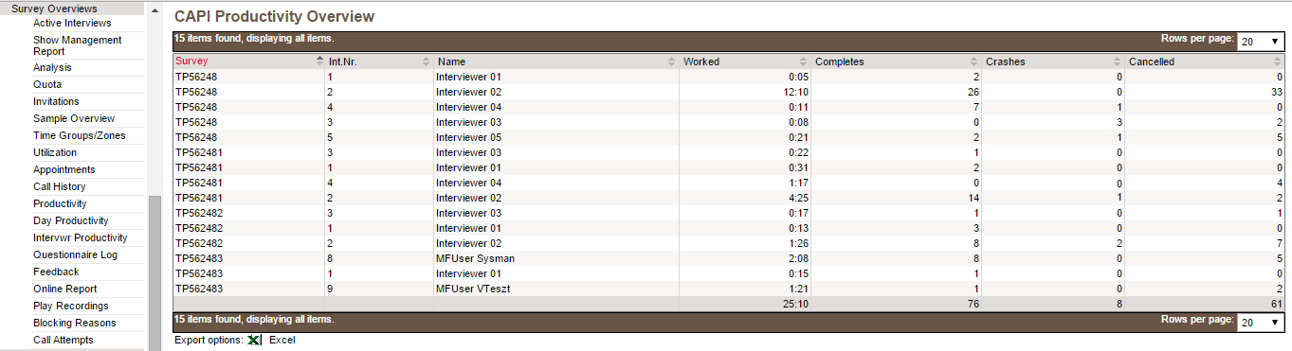The image size is (1292, 351).
Task: Open the top Rows per page dropdown
Action: [1261, 42]
